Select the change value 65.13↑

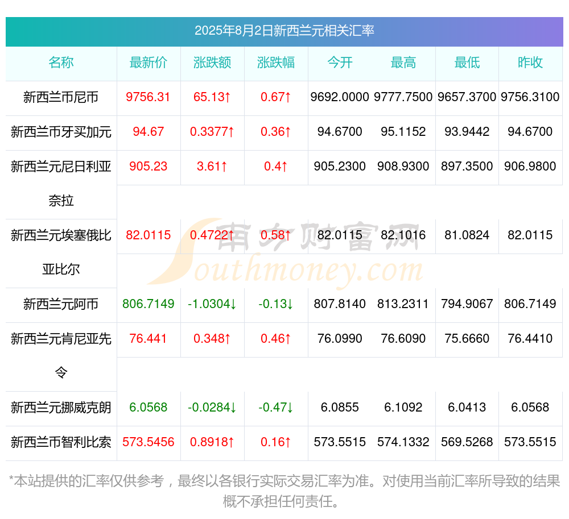click(212, 97)
